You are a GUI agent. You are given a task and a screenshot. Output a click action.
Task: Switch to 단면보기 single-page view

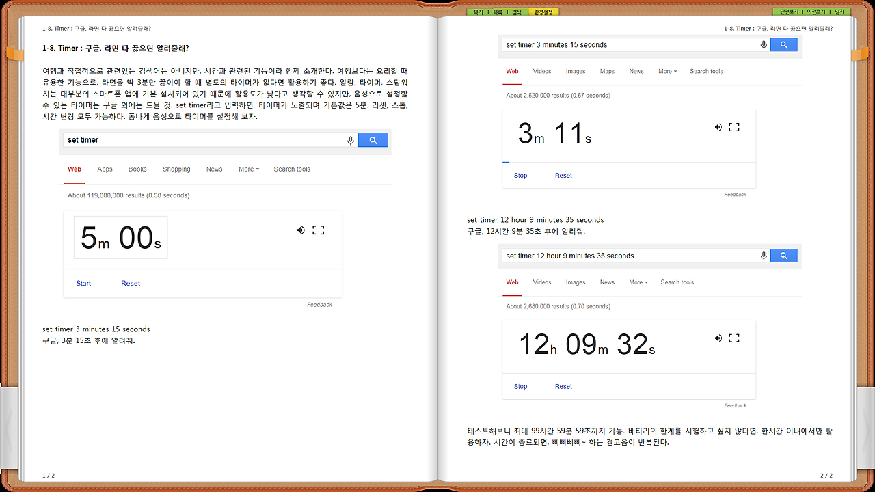click(788, 12)
